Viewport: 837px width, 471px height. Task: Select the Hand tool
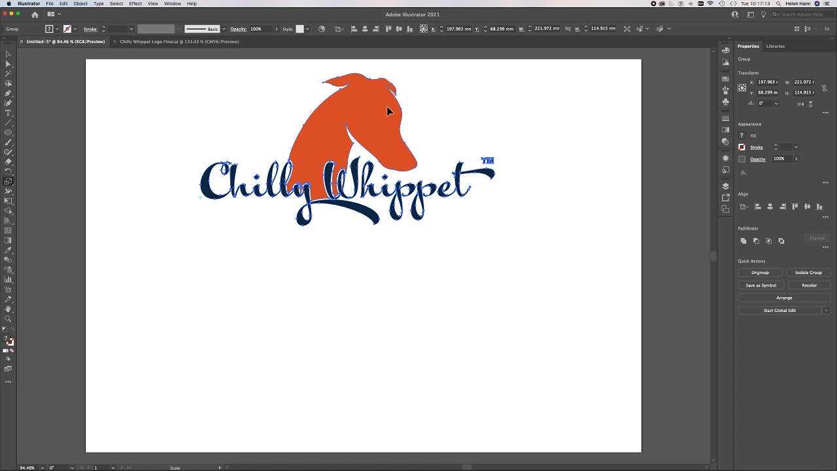(8, 309)
